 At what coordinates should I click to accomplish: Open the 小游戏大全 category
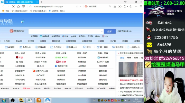pos(133,47)
